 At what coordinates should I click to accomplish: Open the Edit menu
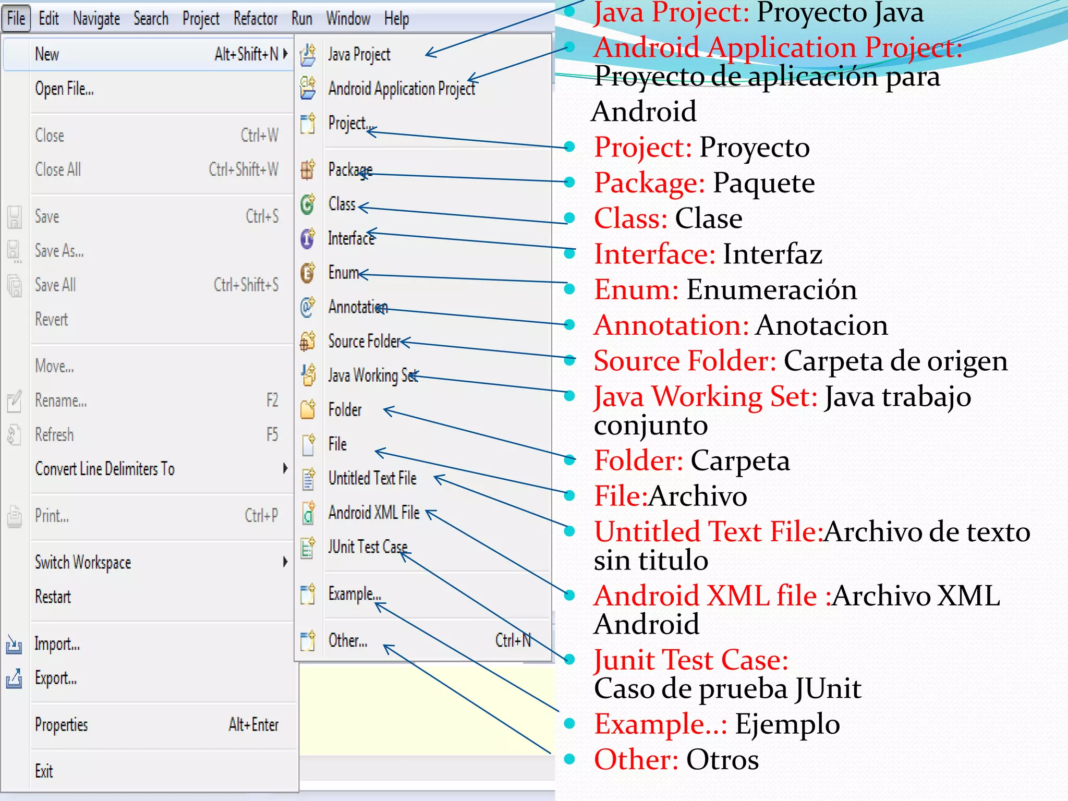49,19
